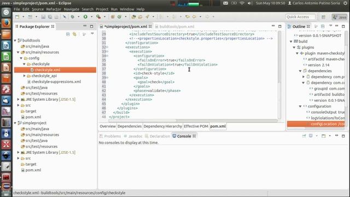The height and width of the screenshot is (197, 350).
Task: Open the Overview editor tab
Action: (108, 126)
